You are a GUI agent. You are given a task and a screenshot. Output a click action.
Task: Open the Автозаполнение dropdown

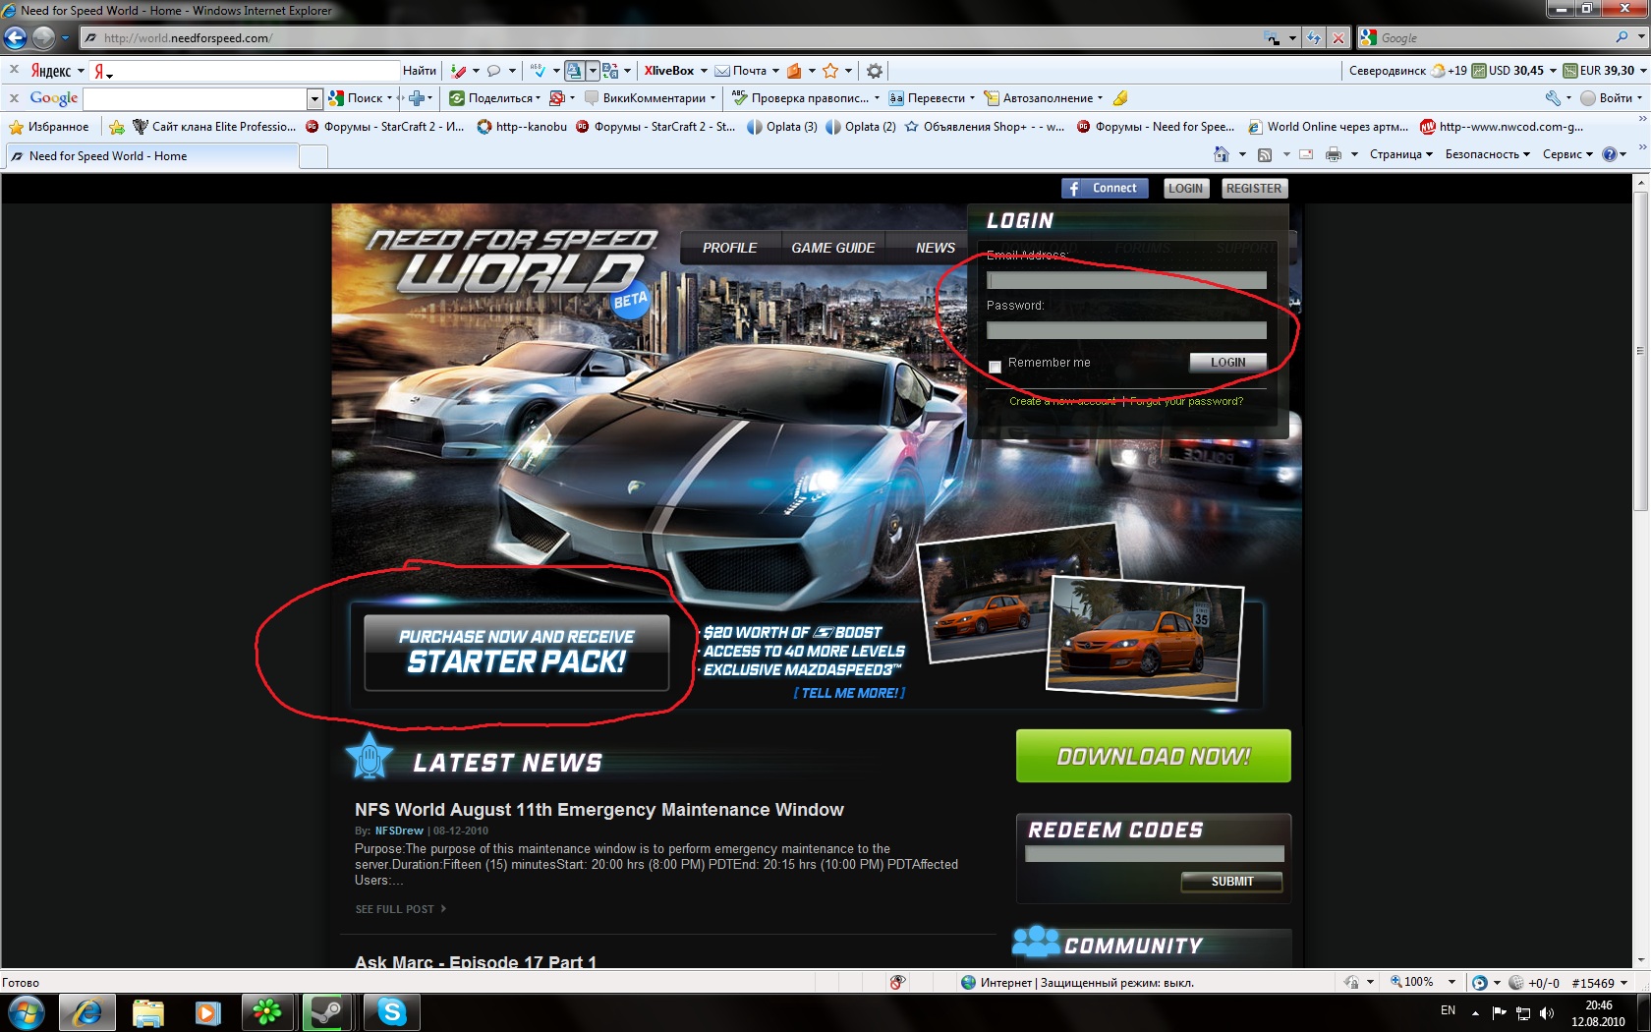point(1100,98)
